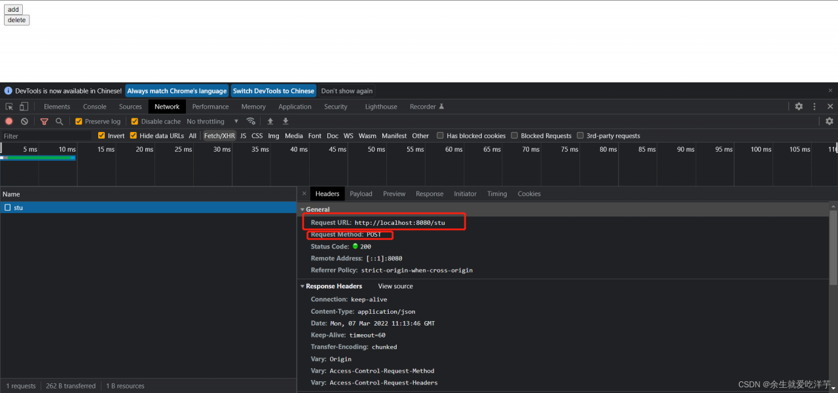Open DevTools settings gear
The image size is (838, 393).
point(799,107)
